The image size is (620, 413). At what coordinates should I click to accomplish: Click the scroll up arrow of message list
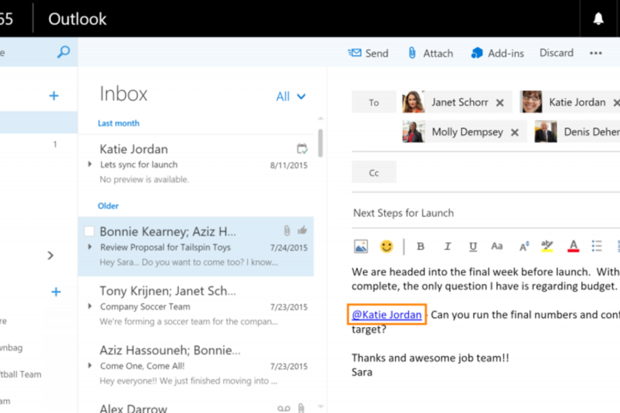[x=320, y=119]
